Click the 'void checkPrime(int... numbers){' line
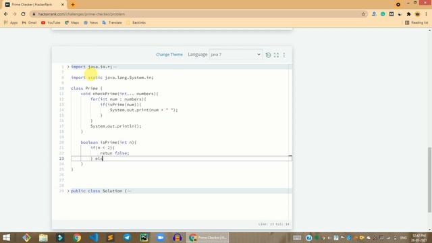Screen dimensions: 432x243 pos(119,94)
